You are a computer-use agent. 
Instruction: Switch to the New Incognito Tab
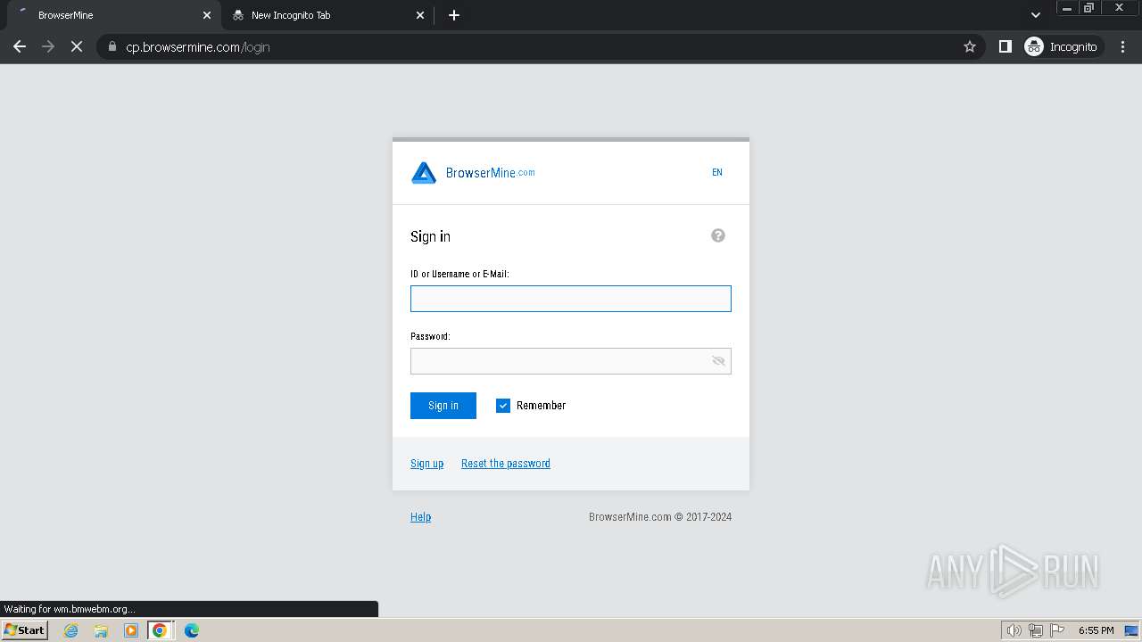point(326,15)
